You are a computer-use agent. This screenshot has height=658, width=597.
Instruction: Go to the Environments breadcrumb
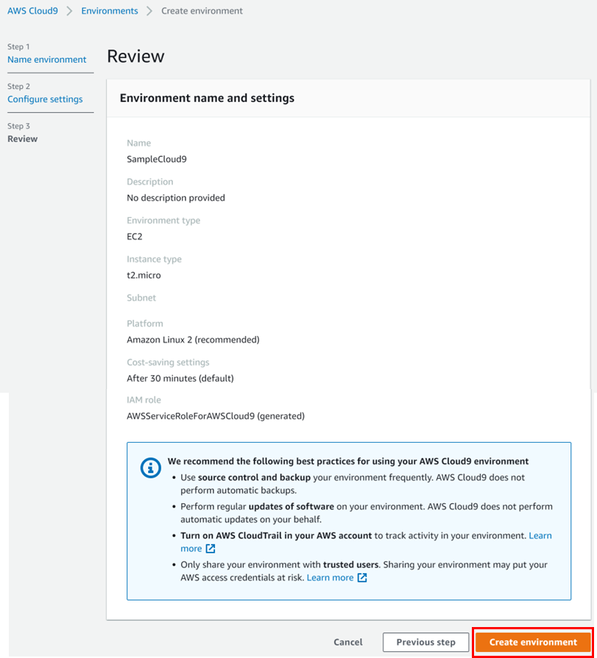(x=110, y=11)
